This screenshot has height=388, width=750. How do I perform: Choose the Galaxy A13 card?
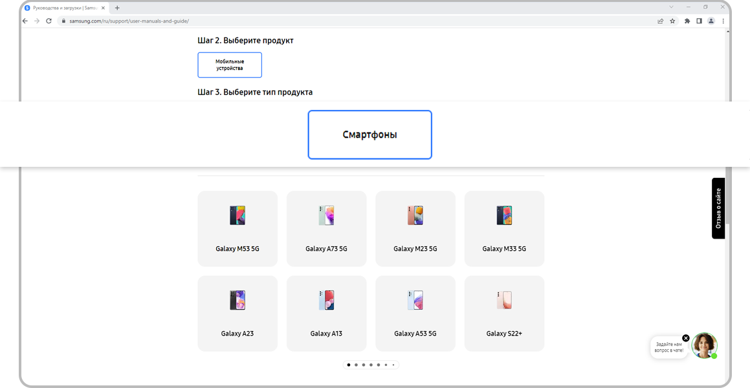pos(326,314)
